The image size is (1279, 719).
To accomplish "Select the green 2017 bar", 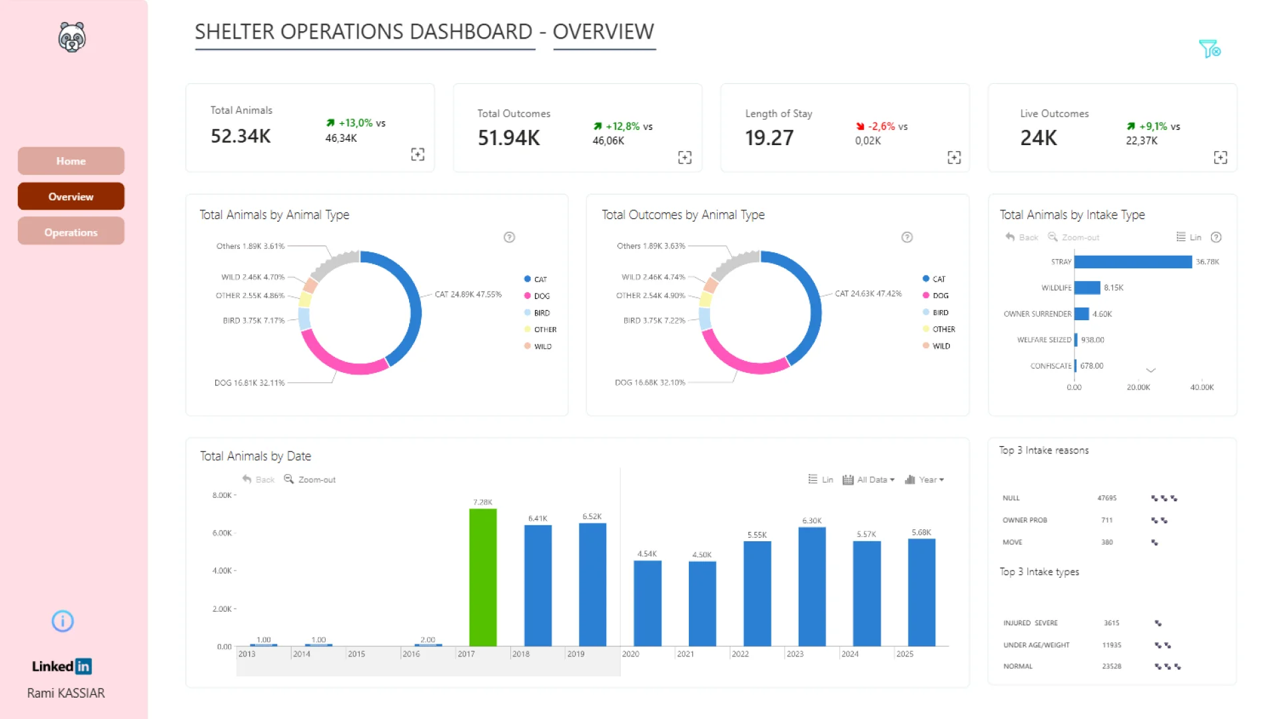I will coord(483,577).
